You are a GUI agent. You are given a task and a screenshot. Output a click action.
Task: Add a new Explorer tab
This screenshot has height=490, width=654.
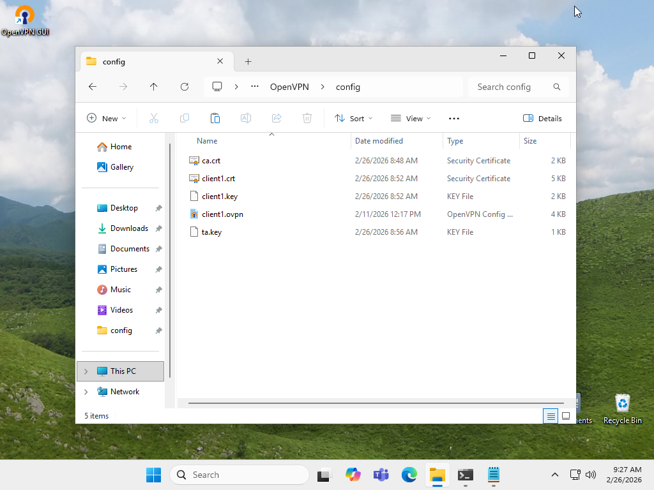pyautogui.click(x=248, y=62)
